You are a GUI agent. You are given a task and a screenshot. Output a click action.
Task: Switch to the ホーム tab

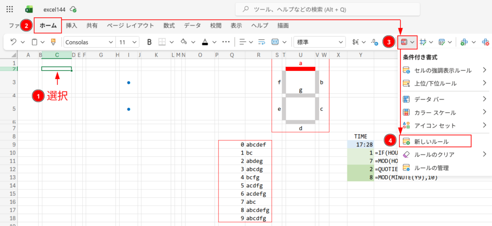click(48, 25)
